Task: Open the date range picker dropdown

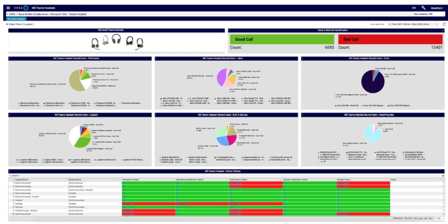Action: coord(413,24)
